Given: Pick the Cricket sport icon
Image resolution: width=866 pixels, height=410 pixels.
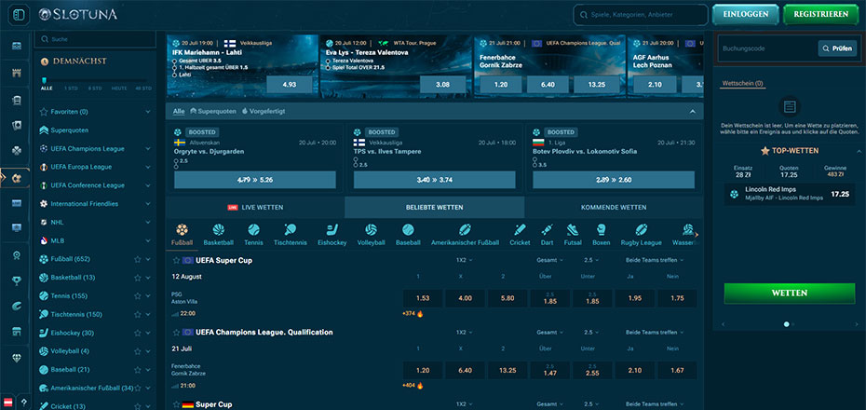Looking at the screenshot, I should tap(520, 229).
